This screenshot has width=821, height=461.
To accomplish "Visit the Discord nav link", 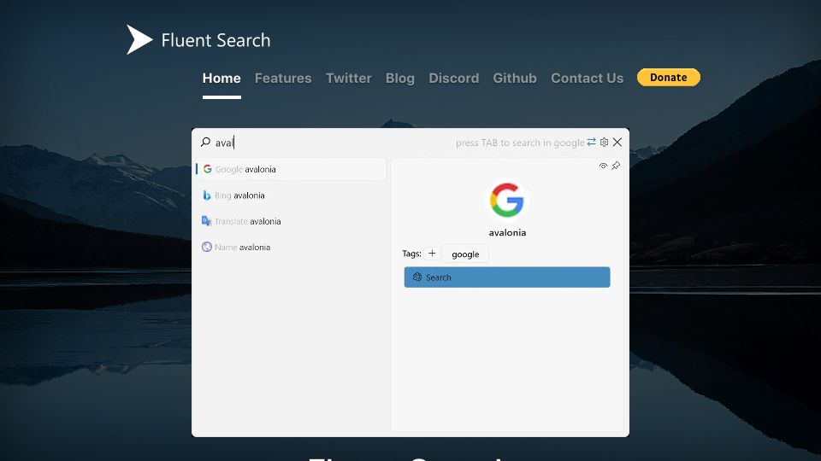I will point(453,78).
